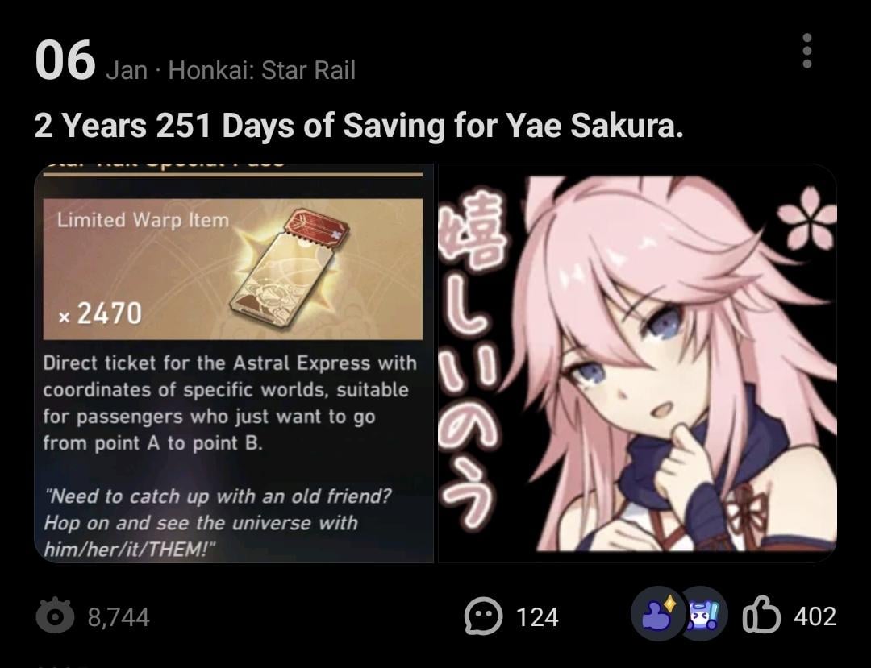Click the x 2470 pass count text
Screen dimensions: 871x668
click(x=100, y=313)
